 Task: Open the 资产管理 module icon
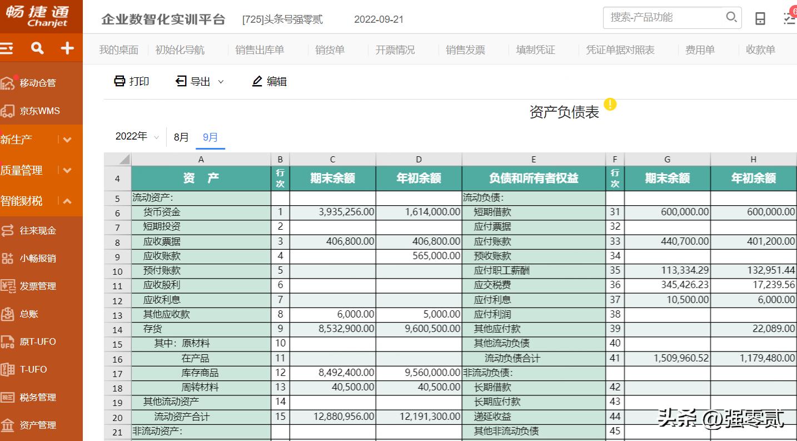[x=10, y=425]
